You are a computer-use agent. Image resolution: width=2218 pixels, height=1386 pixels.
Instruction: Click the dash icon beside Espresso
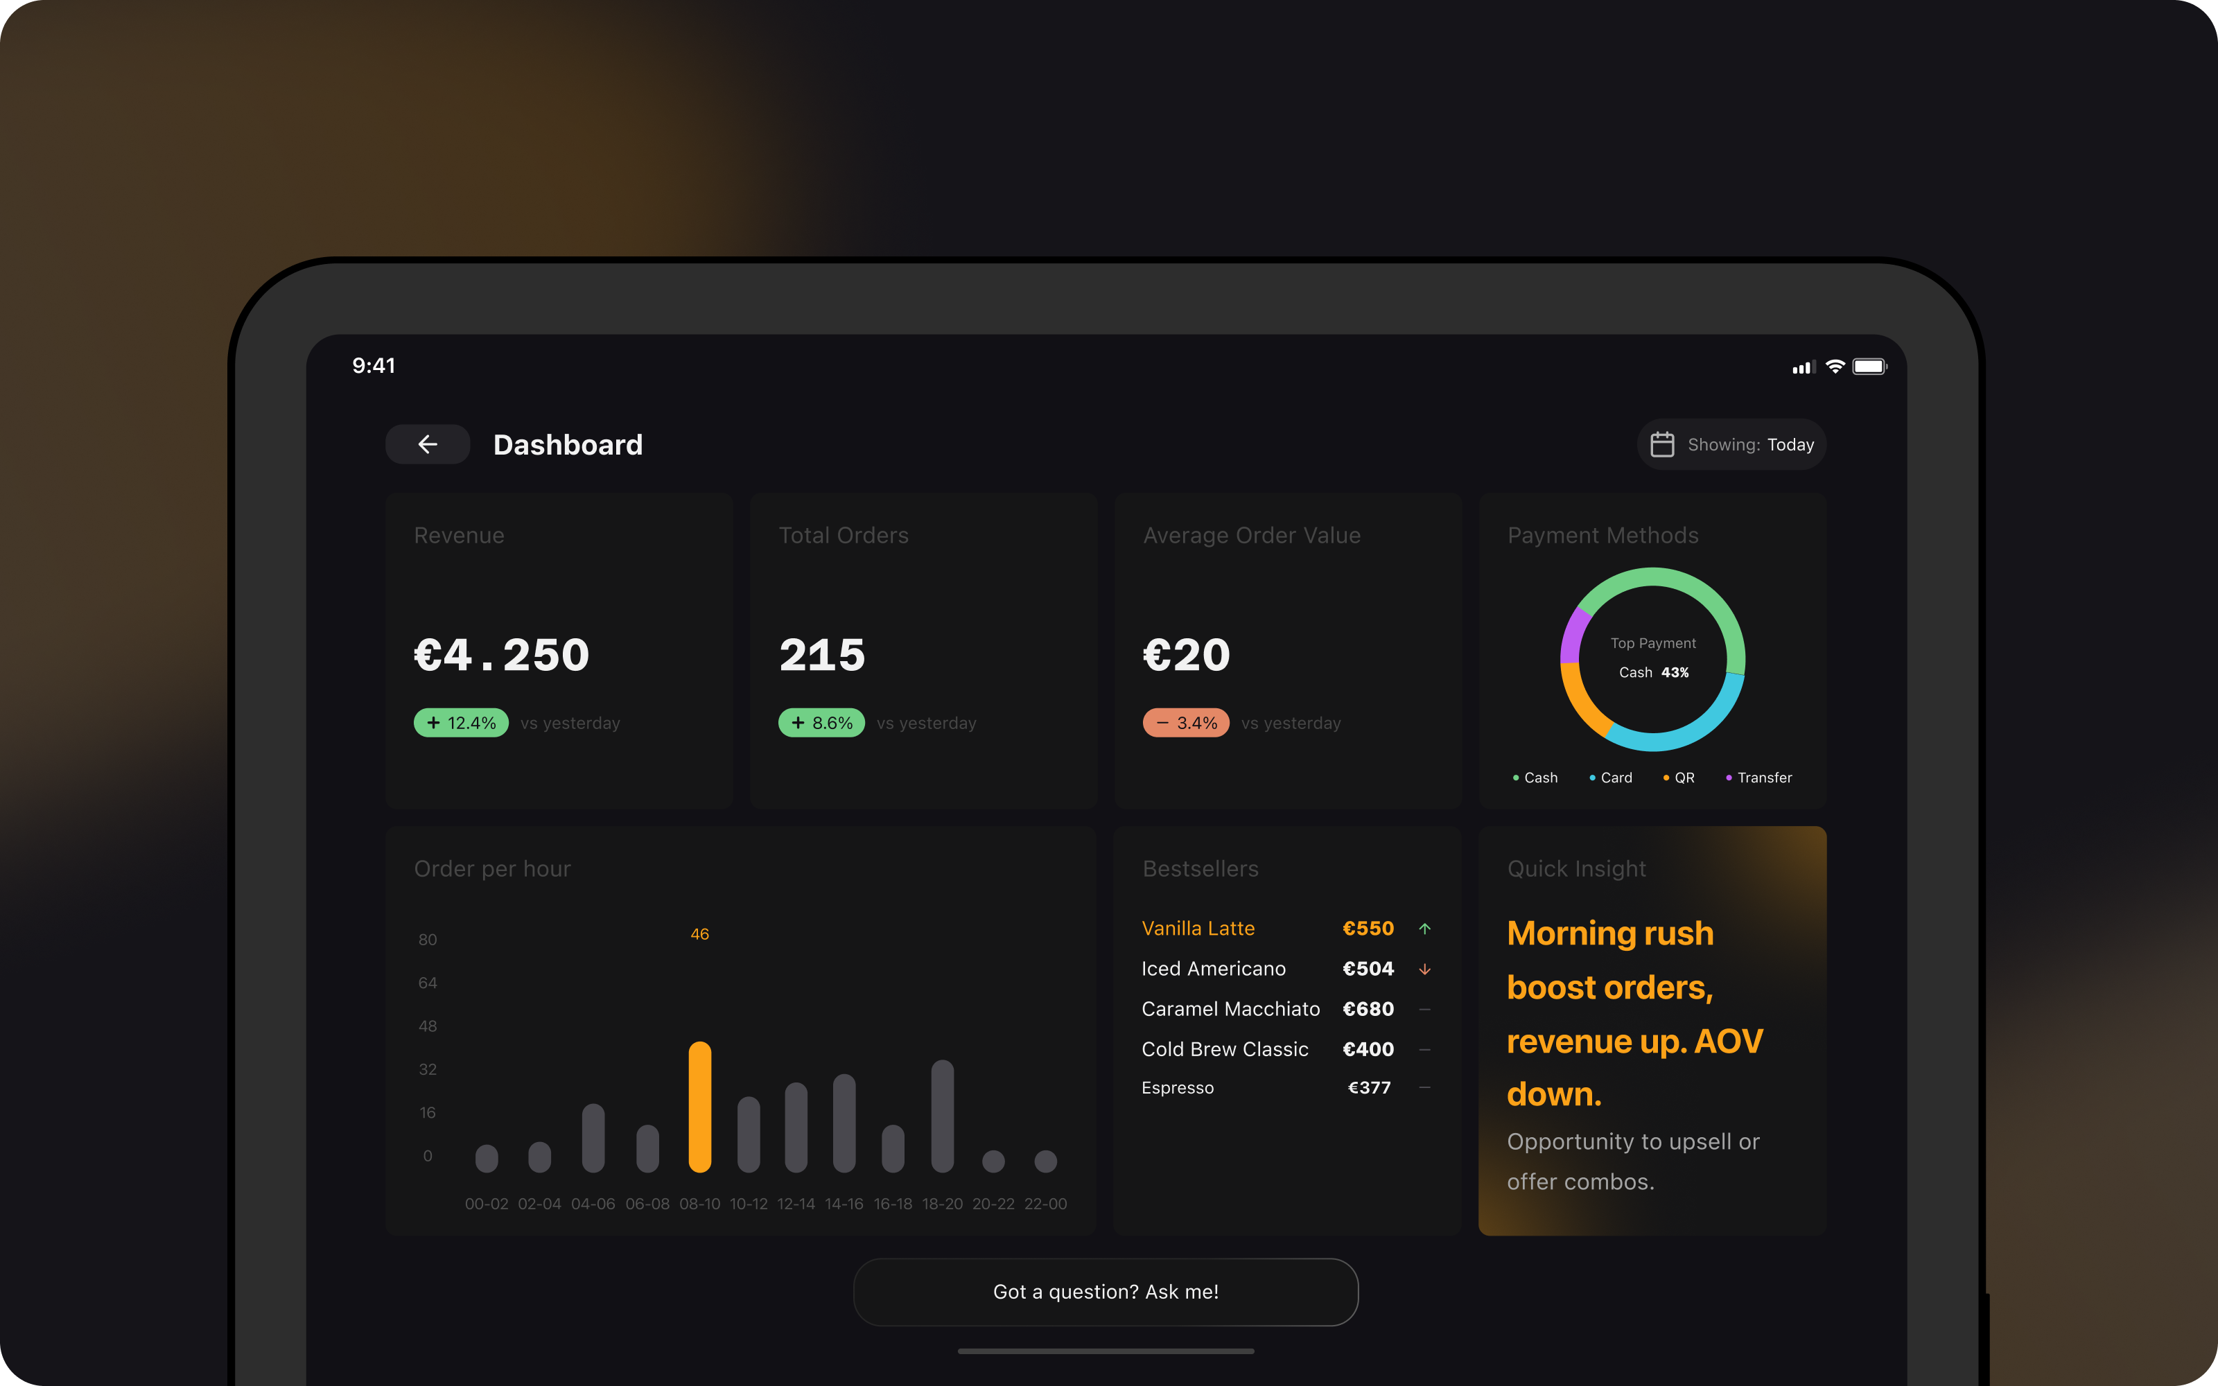point(1424,1087)
